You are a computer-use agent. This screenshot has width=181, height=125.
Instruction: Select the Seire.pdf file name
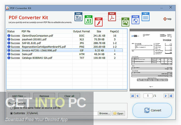27,54
